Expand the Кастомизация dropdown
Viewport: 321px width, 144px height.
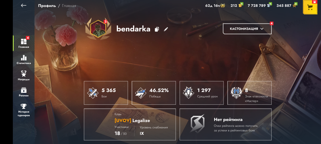[x=247, y=29]
